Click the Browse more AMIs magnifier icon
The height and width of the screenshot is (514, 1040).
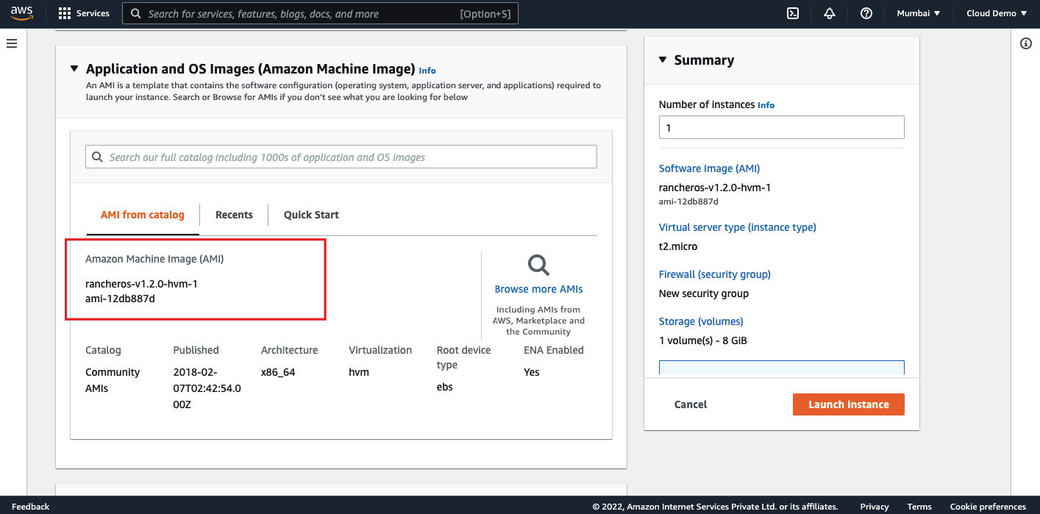539,265
